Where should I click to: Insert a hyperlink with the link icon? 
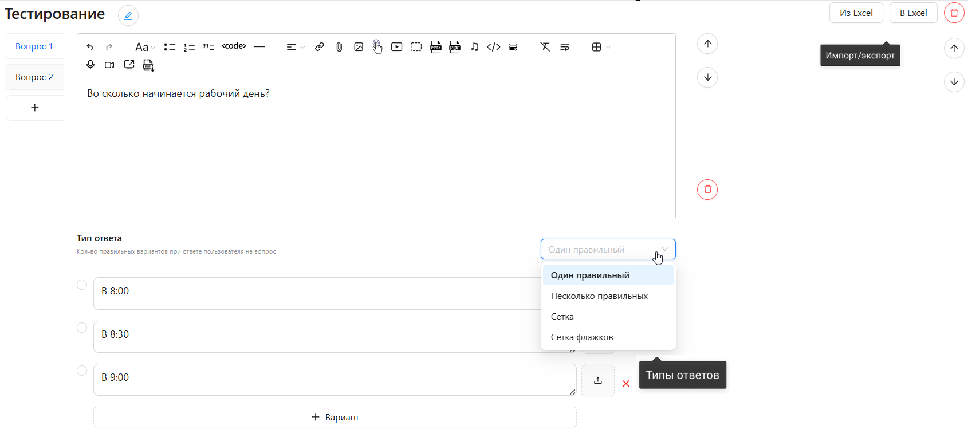[x=320, y=47]
